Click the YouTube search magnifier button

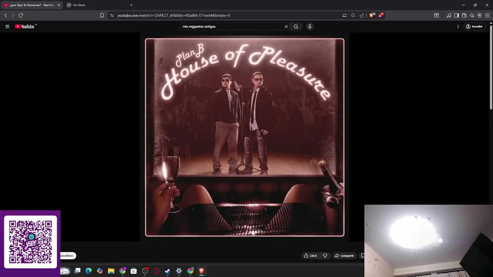point(296,27)
